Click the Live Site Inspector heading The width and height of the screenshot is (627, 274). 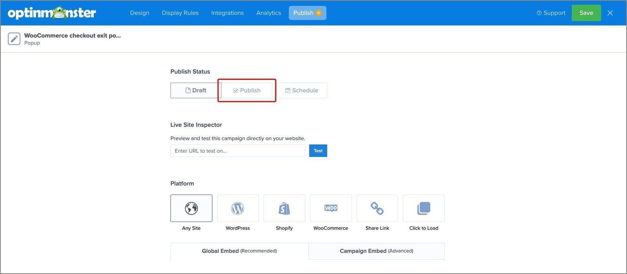pyautogui.click(x=196, y=125)
